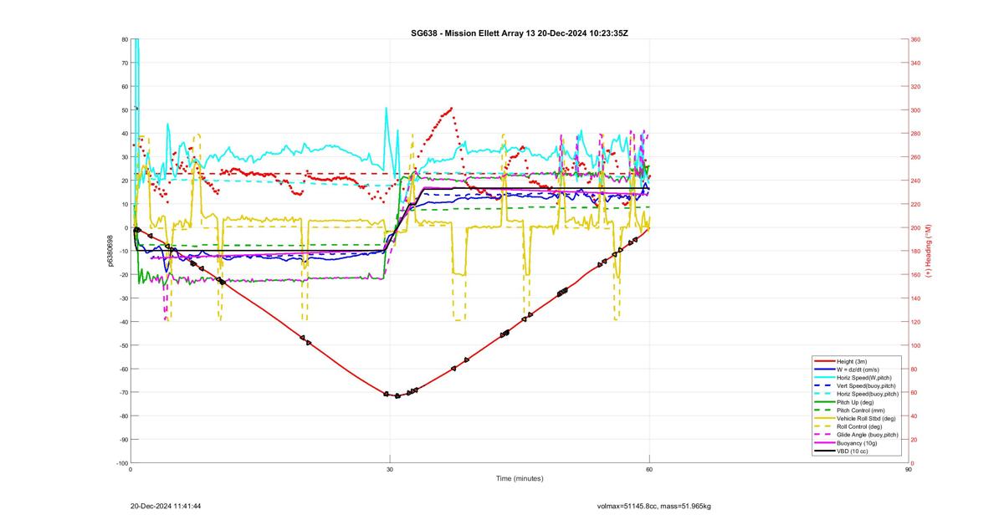Viewport: 1004px width, 520px height.
Task: Click the left y-axis tick label '-100'
Action: tap(122, 462)
